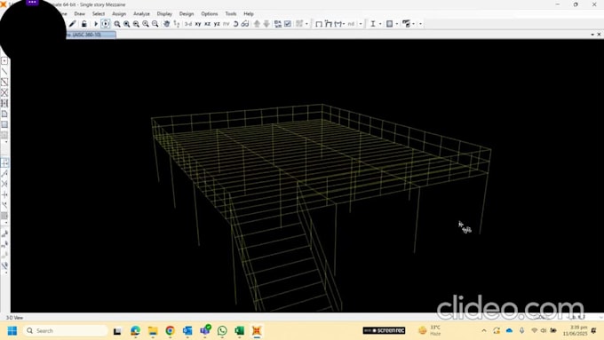Click the Concrete Design square icon

389,24
